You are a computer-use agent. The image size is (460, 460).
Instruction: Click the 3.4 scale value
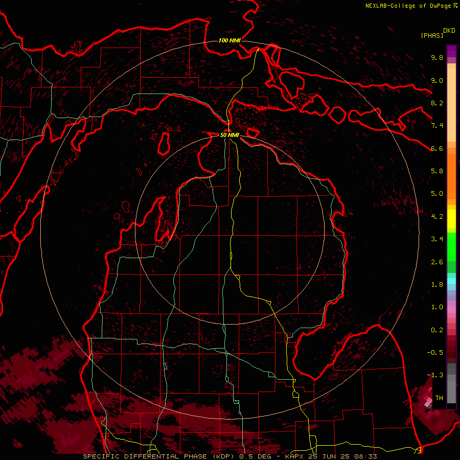tap(437, 239)
